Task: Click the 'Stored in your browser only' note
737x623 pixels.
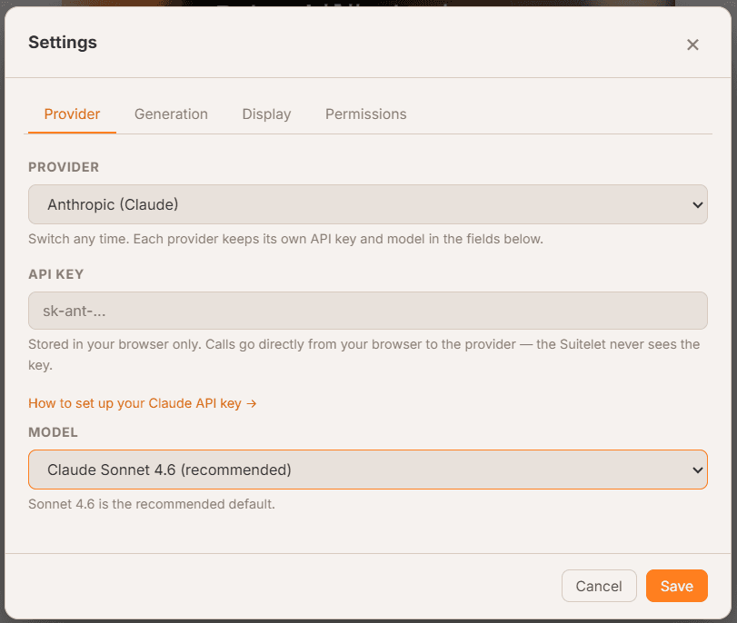Action: point(364,355)
